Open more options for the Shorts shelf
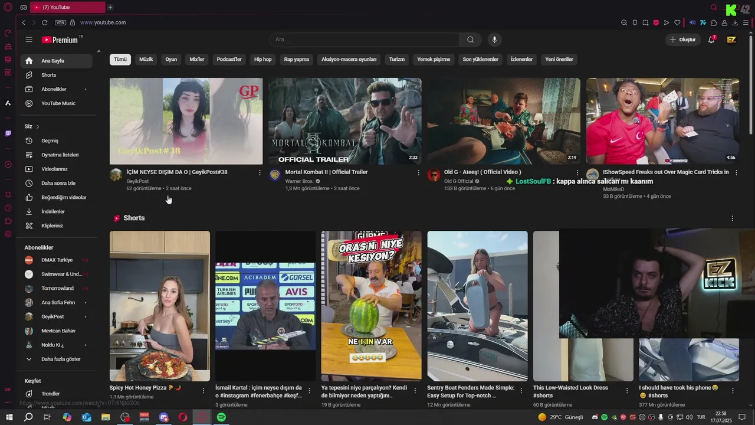755x425 pixels. coord(733,218)
